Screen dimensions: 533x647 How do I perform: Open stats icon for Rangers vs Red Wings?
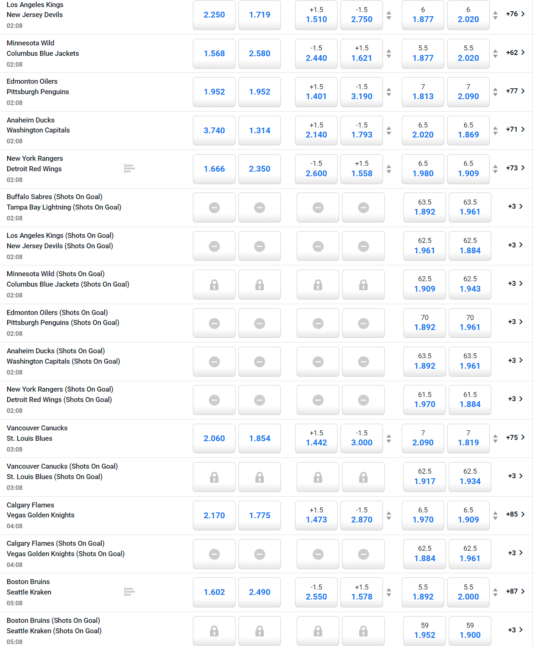129,169
